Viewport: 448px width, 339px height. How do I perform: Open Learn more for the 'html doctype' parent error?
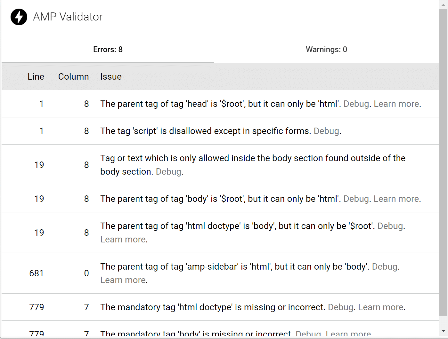123,239
